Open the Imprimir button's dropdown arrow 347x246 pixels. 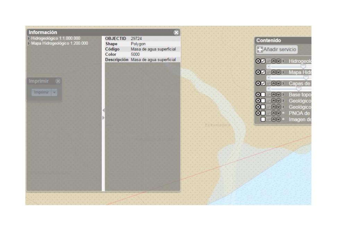(x=54, y=92)
